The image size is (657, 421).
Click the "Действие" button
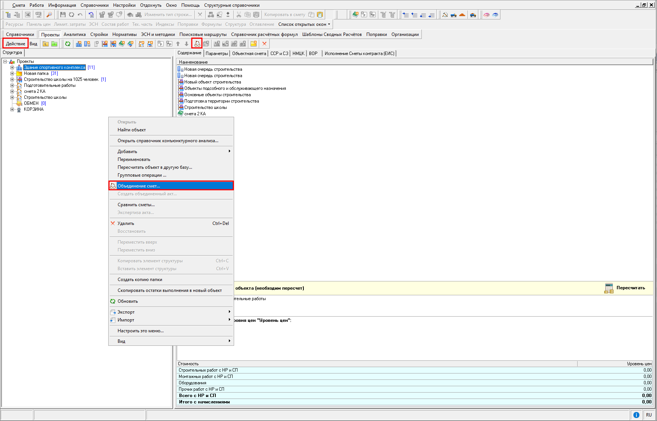(x=16, y=44)
